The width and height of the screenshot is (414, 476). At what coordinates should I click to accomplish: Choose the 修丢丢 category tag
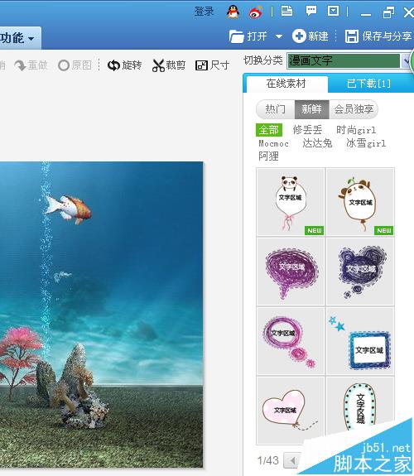(x=307, y=130)
